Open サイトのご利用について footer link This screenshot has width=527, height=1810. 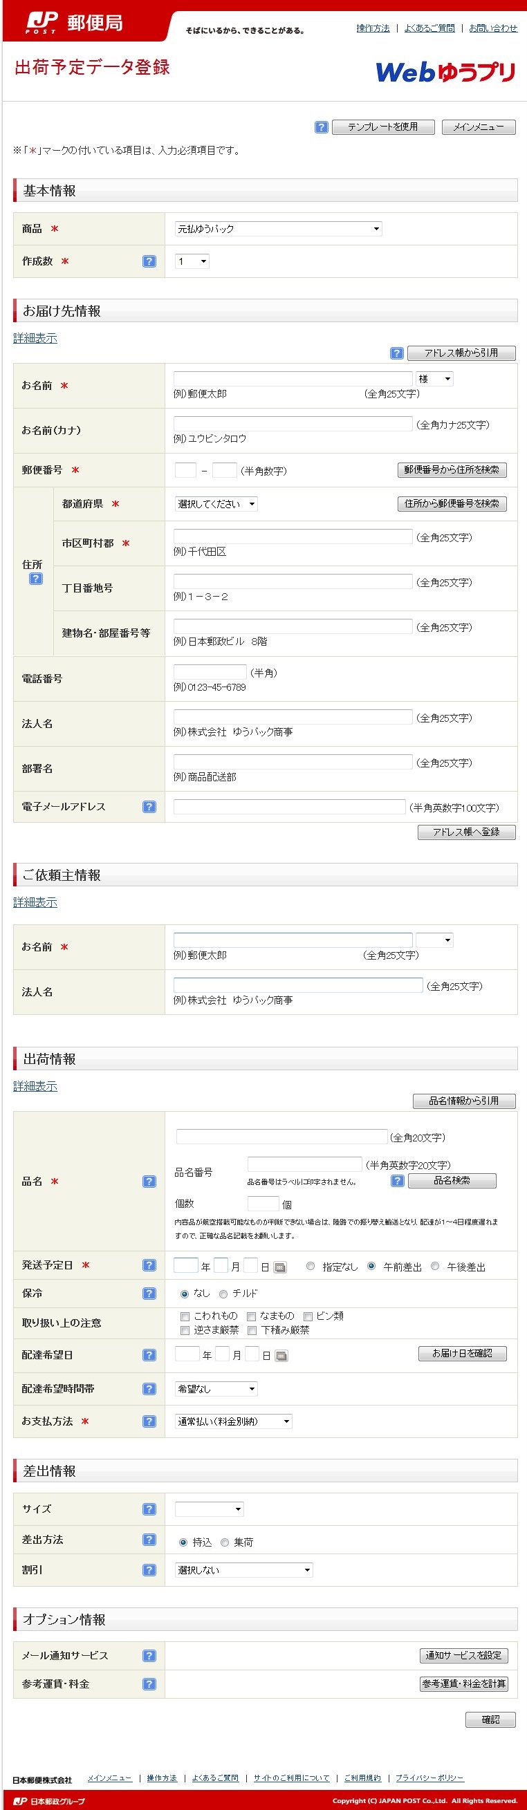292,1778
